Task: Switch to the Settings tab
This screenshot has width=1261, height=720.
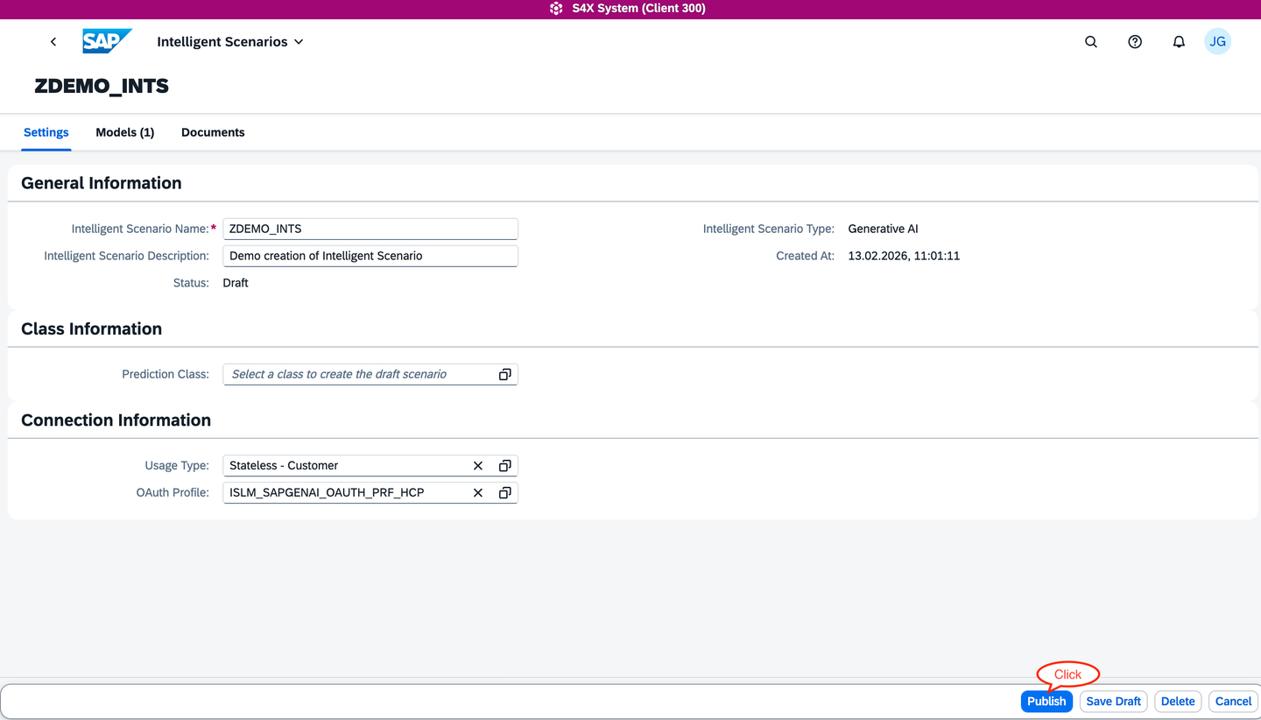Action: pos(46,132)
